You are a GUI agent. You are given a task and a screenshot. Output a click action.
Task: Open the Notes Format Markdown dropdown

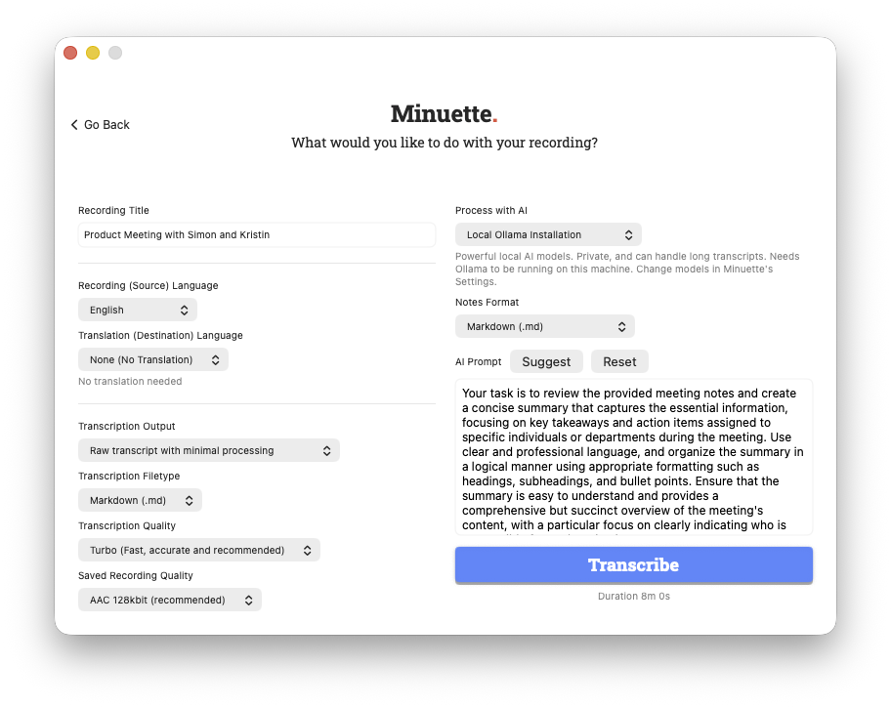tap(545, 326)
